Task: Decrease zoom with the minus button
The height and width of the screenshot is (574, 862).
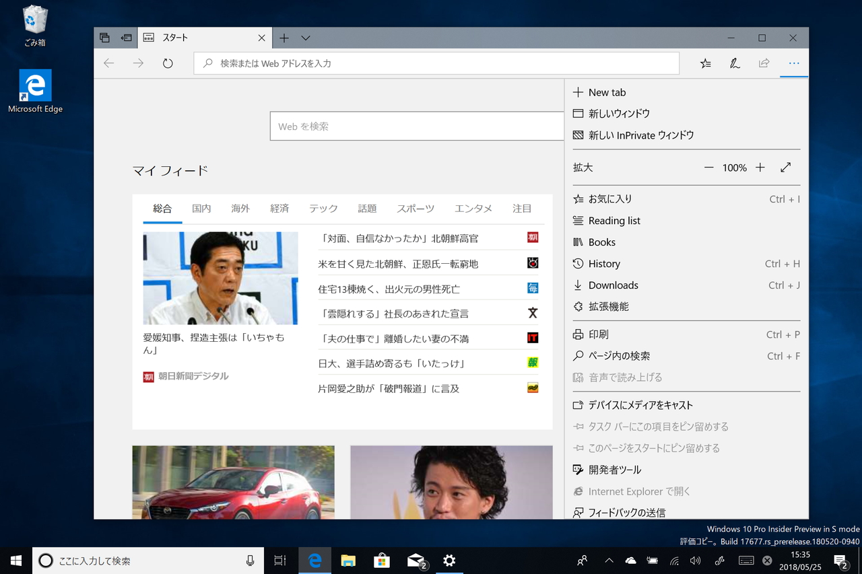Action: click(x=708, y=168)
